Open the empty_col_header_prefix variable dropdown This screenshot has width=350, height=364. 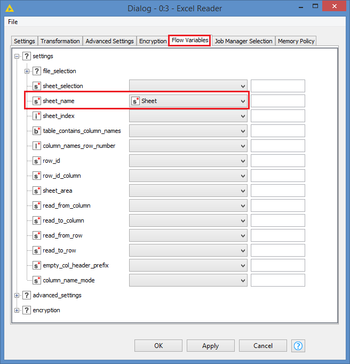pyautogui.click(x=188, y=265)
